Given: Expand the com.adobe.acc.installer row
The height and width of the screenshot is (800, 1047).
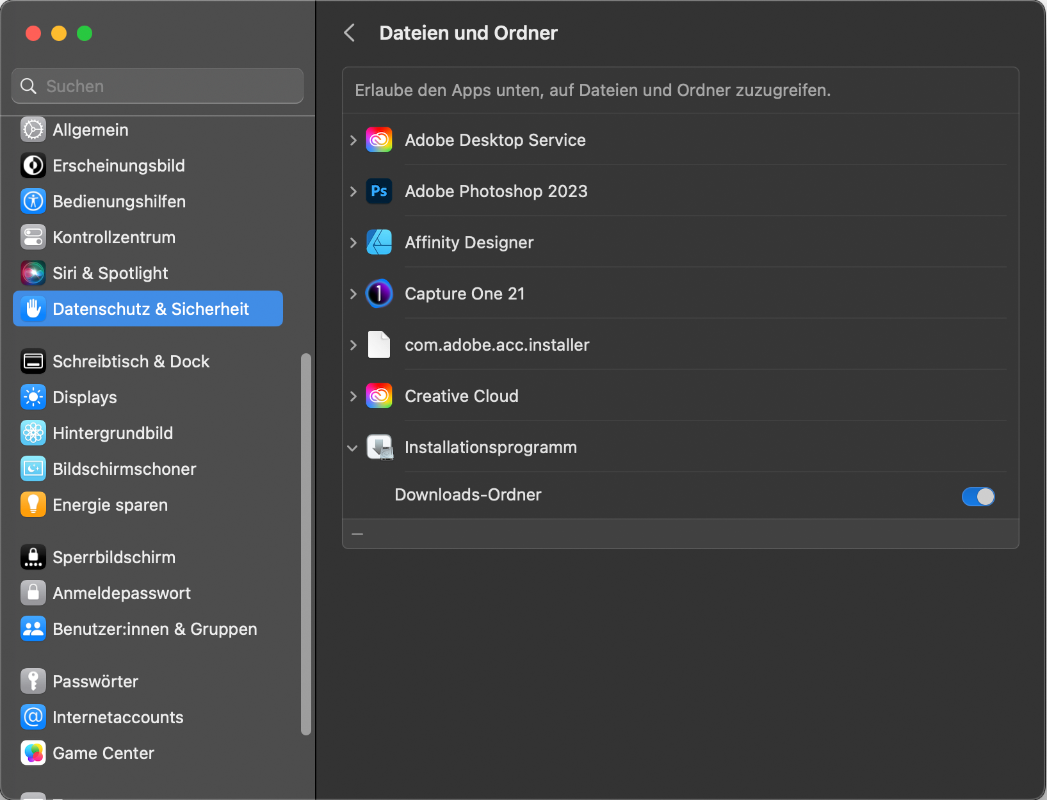Looking at the screenshot, I should click(x=353, y=345).
